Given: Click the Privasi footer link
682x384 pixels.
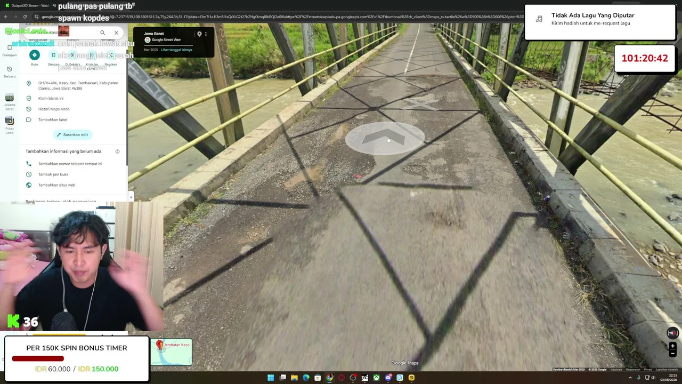Looking at the screenshot, I should click(647, 370).
